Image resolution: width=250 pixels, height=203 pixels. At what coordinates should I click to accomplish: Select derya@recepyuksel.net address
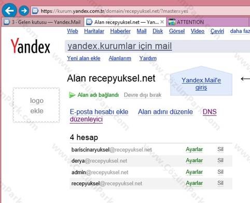click(99, 161)
